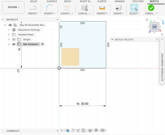This screenshot has width=165, height=135.
Task: Toggle visibility of Day 19 Parameter Box
Action: [10, 25]
